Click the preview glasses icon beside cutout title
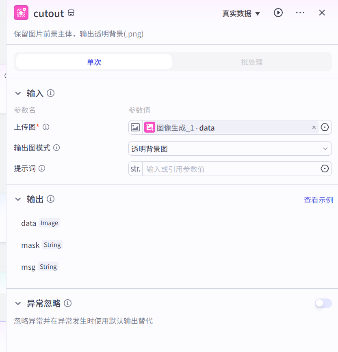Screen dimensions: 338x352 pos(71,13)
